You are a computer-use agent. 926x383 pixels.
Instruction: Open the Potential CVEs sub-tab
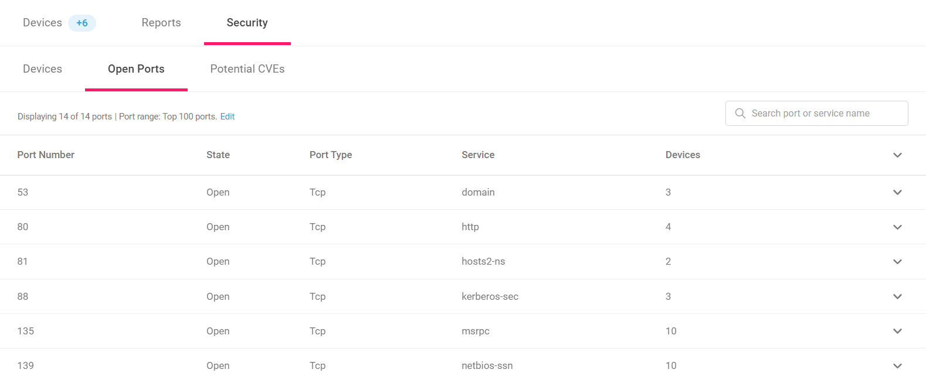247,69
